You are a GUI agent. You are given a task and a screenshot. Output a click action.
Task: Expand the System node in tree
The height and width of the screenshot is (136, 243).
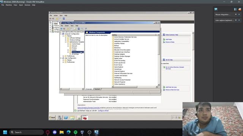tap(68, 50)
